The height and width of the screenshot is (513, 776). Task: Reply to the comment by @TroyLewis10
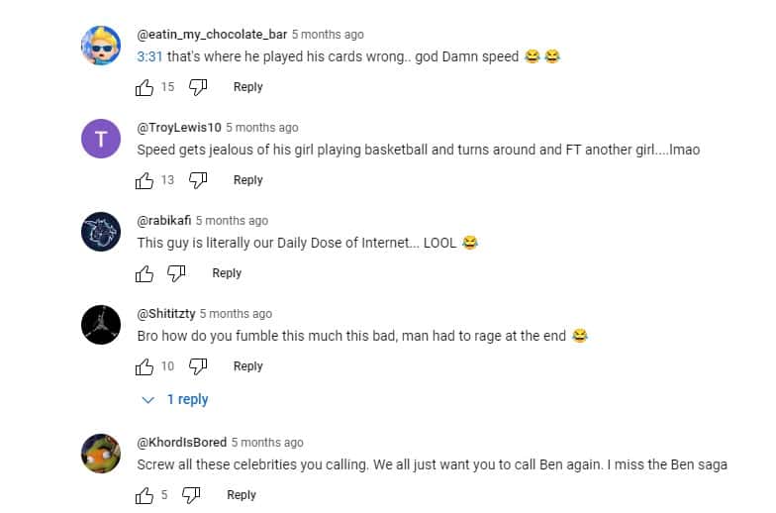point(247,180)
